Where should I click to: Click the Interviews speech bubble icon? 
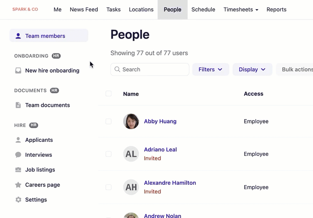(18, 155)
